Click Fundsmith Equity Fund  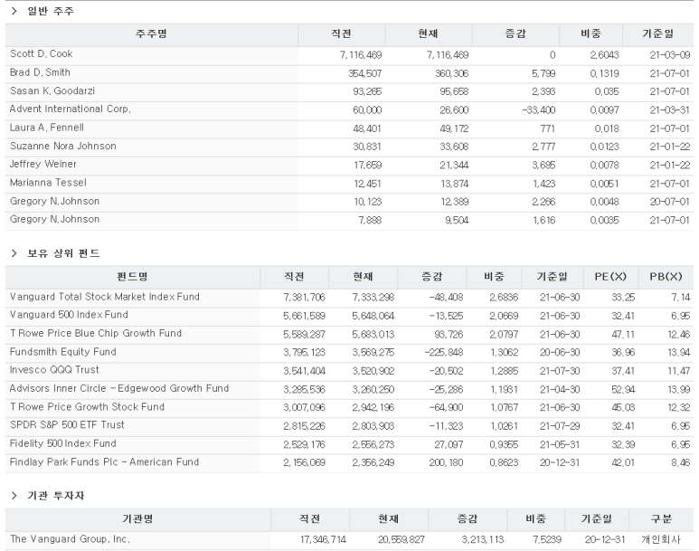click(x=63, y=352)
